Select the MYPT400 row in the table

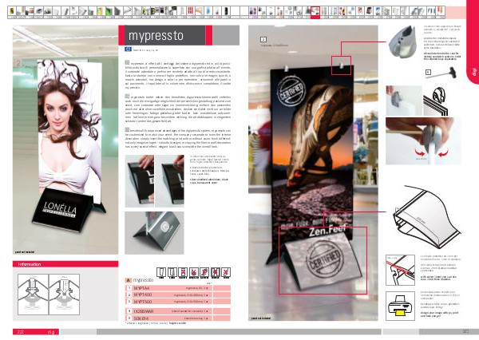[178, 295]
